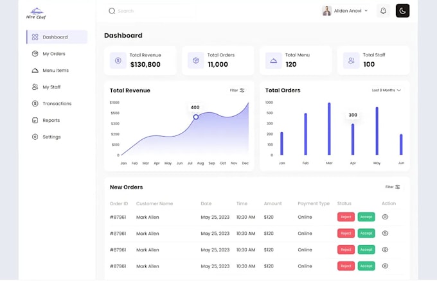The height and width of the screenshot is (281, 437).
Task: View first order via eye icon
Action: tap(385, 217)
